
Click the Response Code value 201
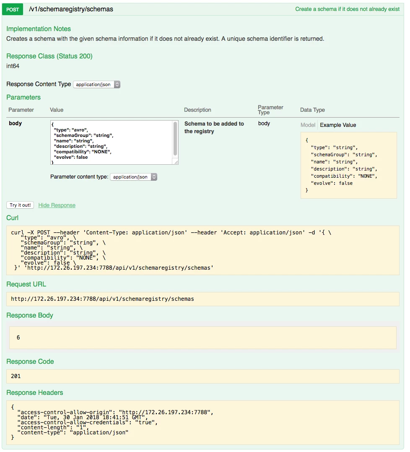pos(16,376)
